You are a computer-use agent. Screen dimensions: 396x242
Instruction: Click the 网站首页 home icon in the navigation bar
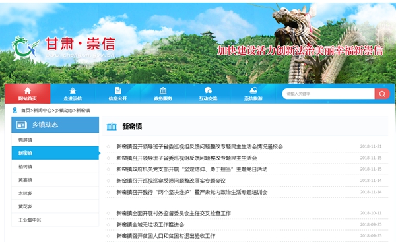point(28,90)
